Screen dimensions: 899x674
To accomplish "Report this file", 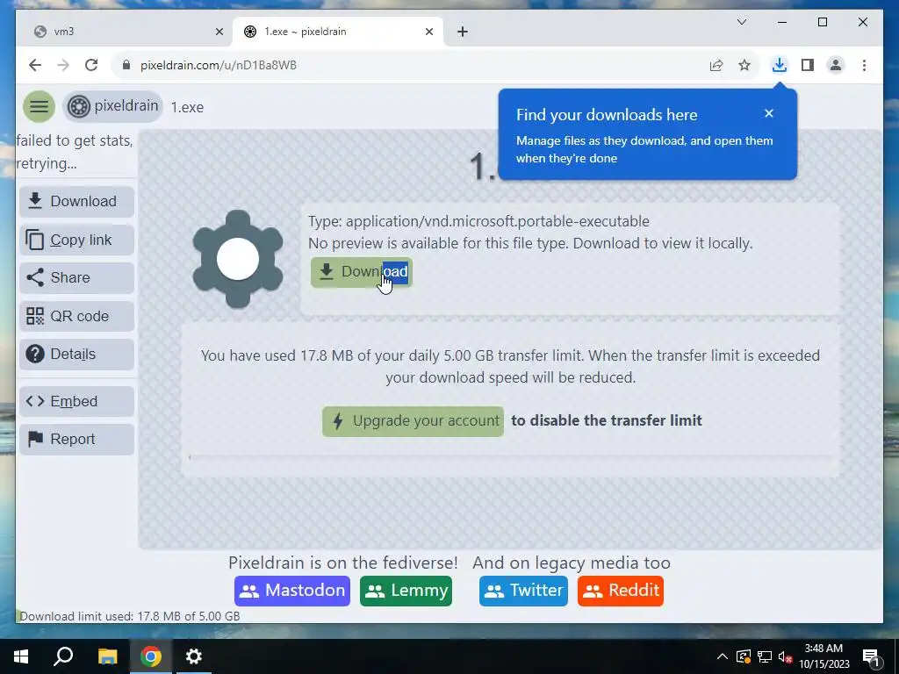I will [77, 439].
